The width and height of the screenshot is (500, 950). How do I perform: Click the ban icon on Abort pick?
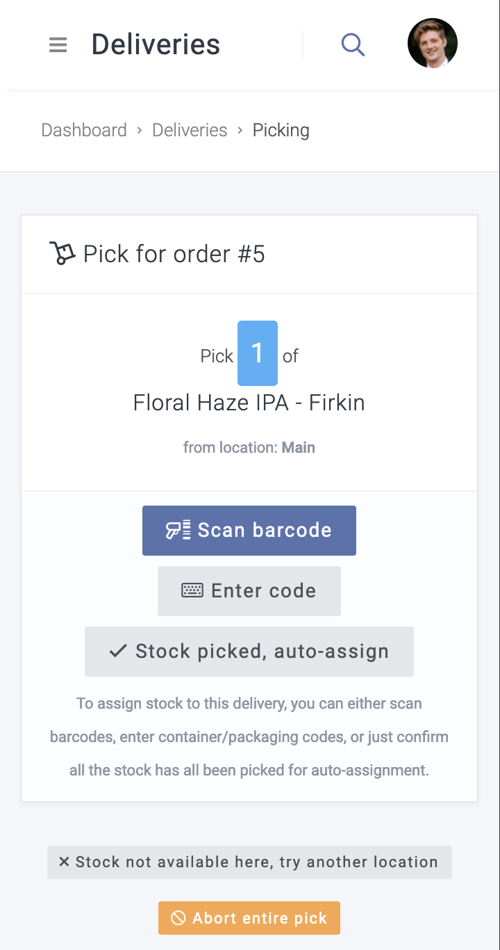coord(178,918)
